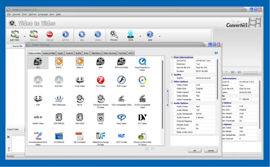Pick the NUT Format profile
The width and height of the screenshot is (270, 167).
coord(121,136)
